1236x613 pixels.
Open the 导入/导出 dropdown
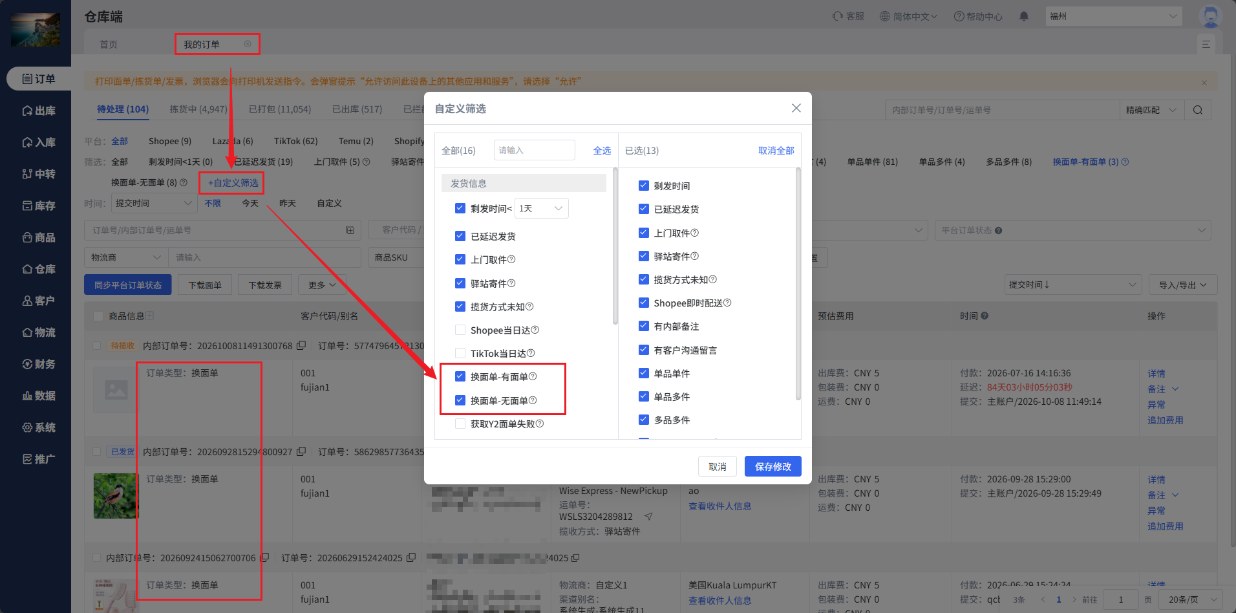[x=1183, y=285]
